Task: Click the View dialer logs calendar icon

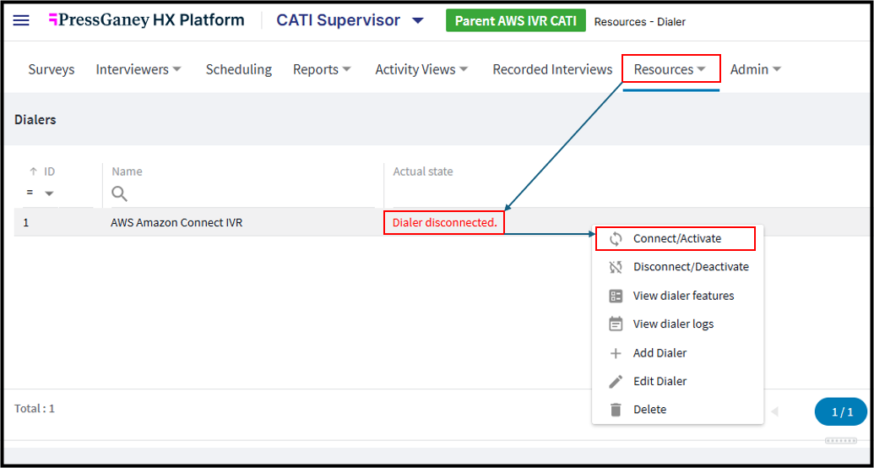Action: pos(616,324)
